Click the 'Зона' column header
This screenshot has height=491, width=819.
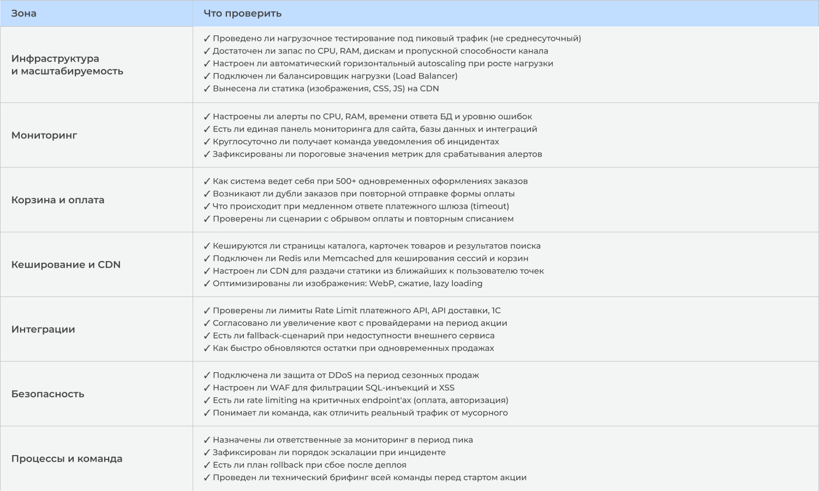coord(24,14)
